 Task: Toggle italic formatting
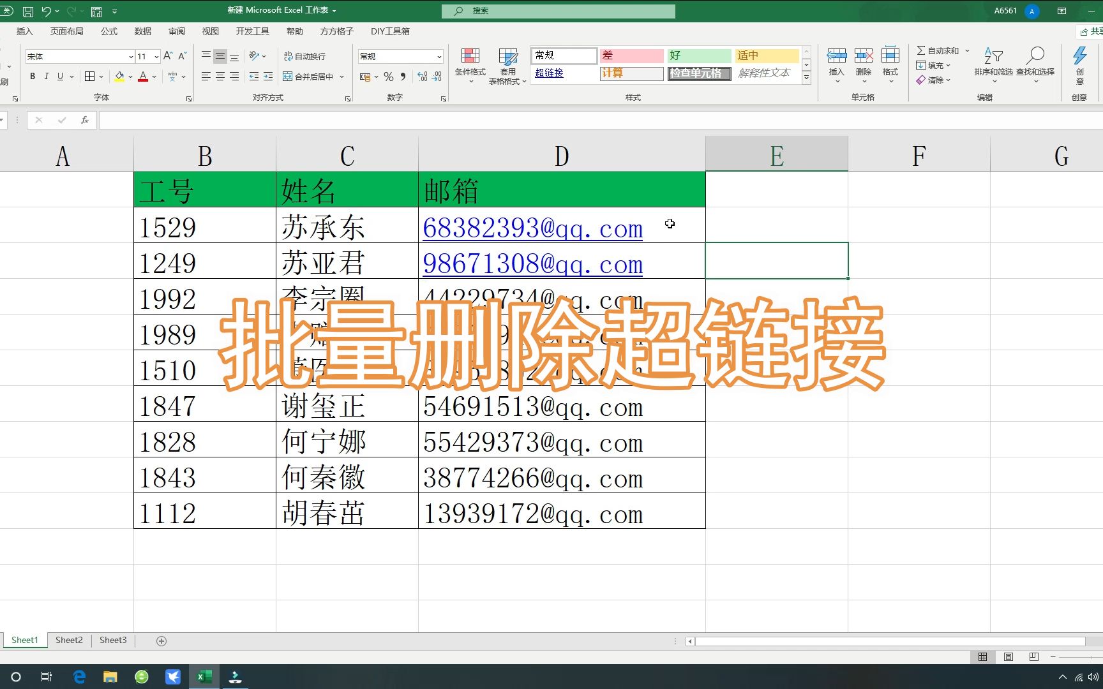(46, 77)
